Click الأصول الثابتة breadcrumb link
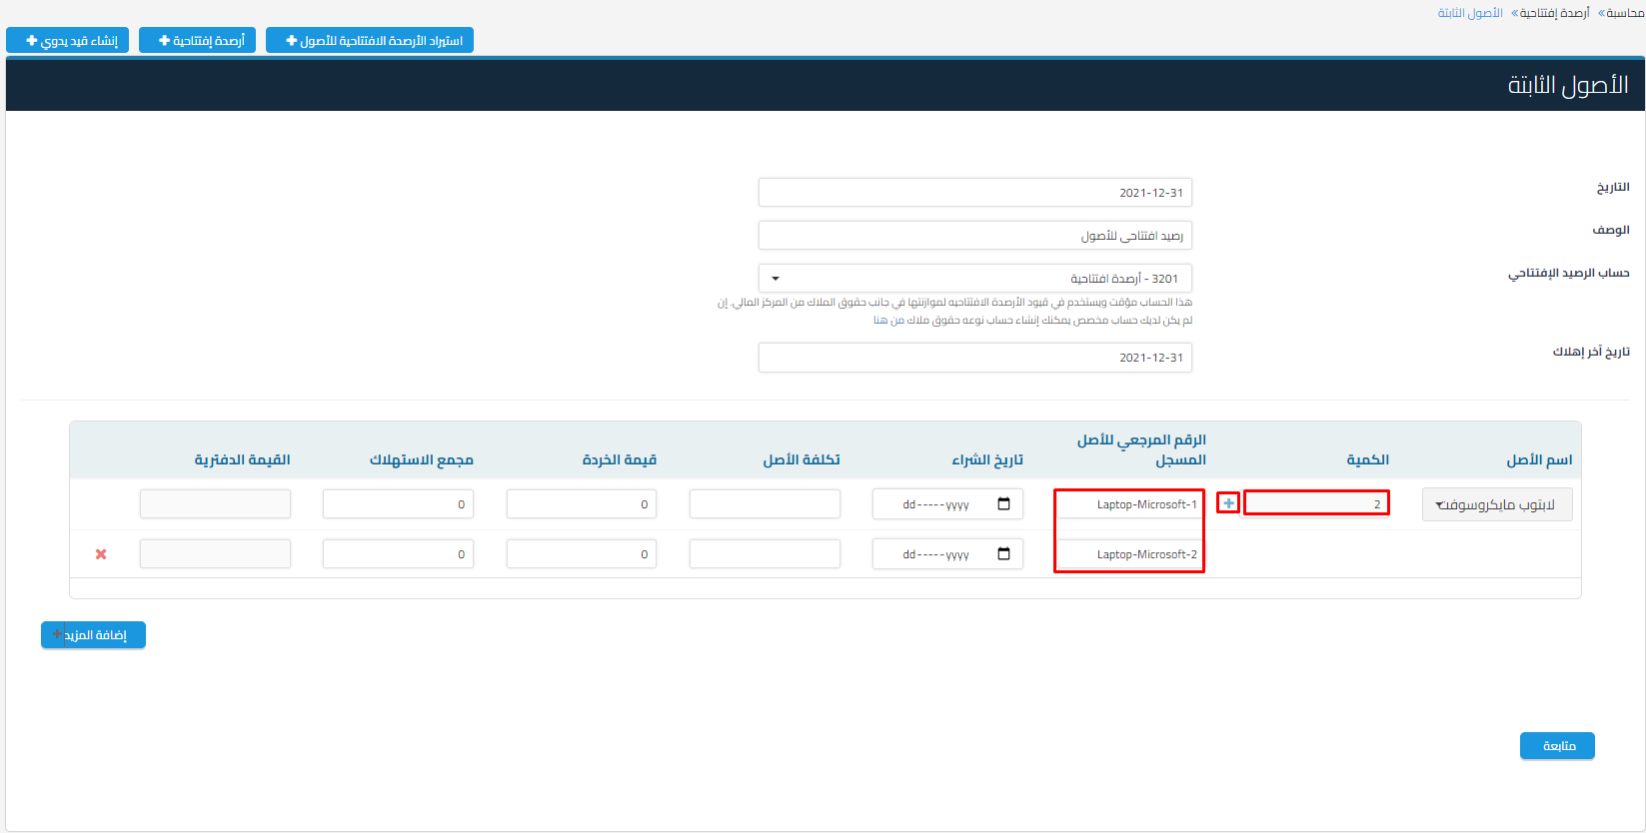 [1470, 13]
